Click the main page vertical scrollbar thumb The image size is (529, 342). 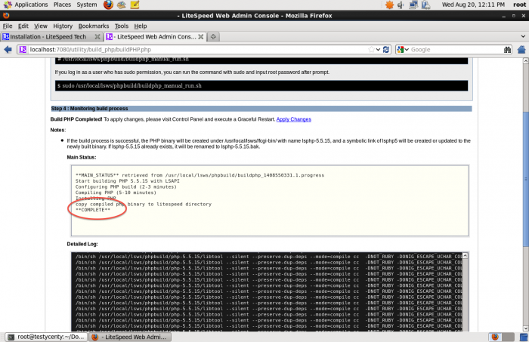[x=526, y=179]
